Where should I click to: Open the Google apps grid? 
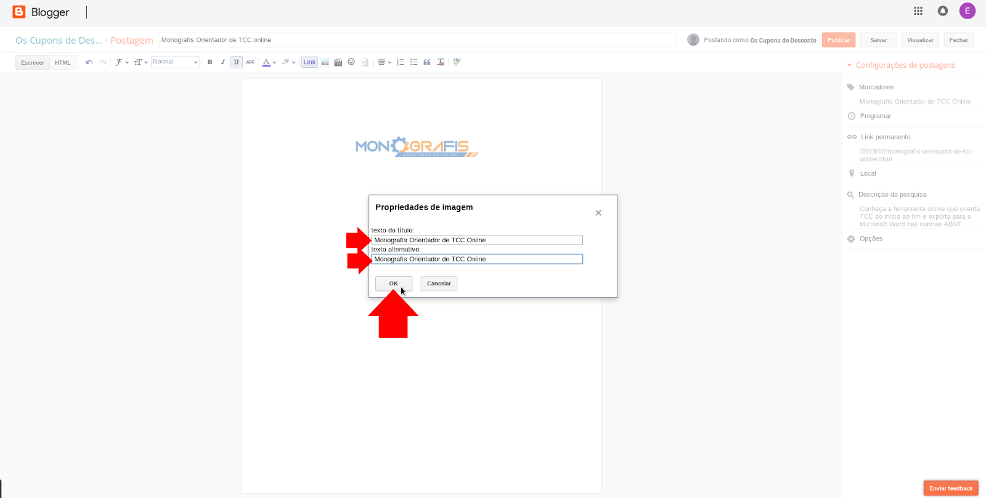coord(918,10)
